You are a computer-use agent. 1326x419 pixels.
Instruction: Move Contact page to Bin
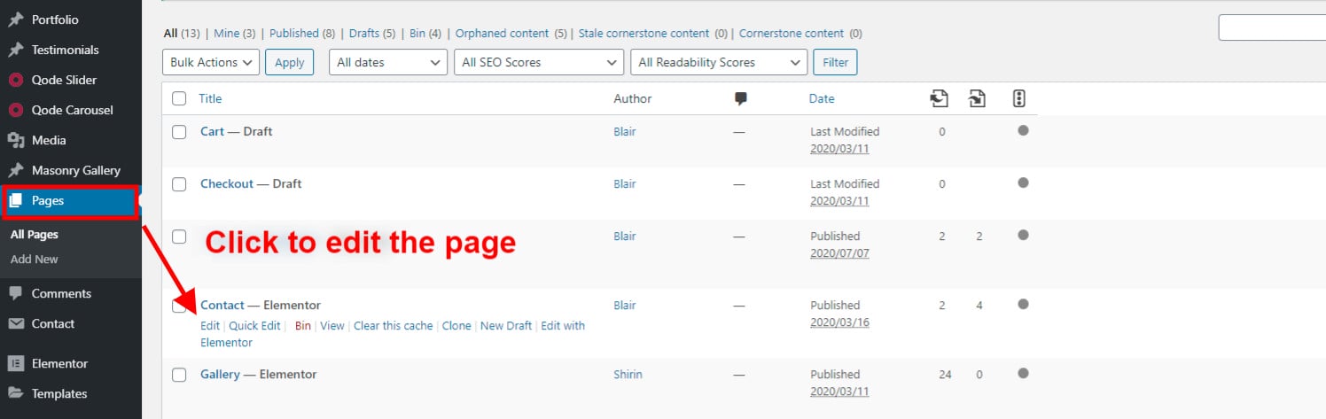[x=303, y=326]
